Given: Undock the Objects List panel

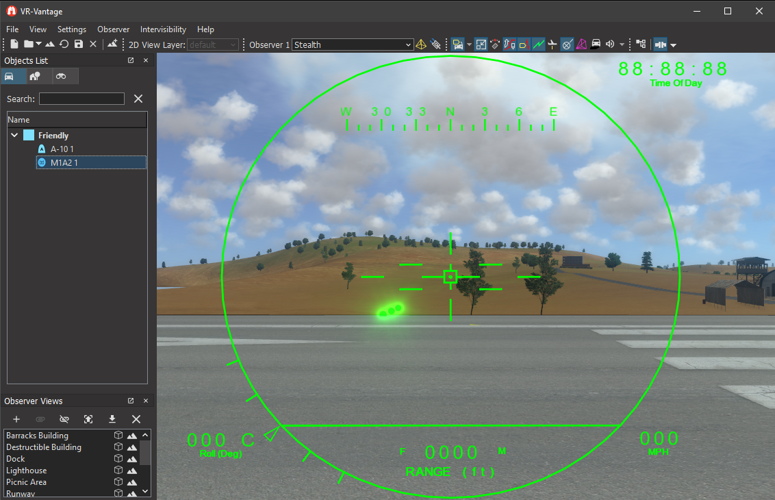Looking at the screenshot, I should [131, 60].
